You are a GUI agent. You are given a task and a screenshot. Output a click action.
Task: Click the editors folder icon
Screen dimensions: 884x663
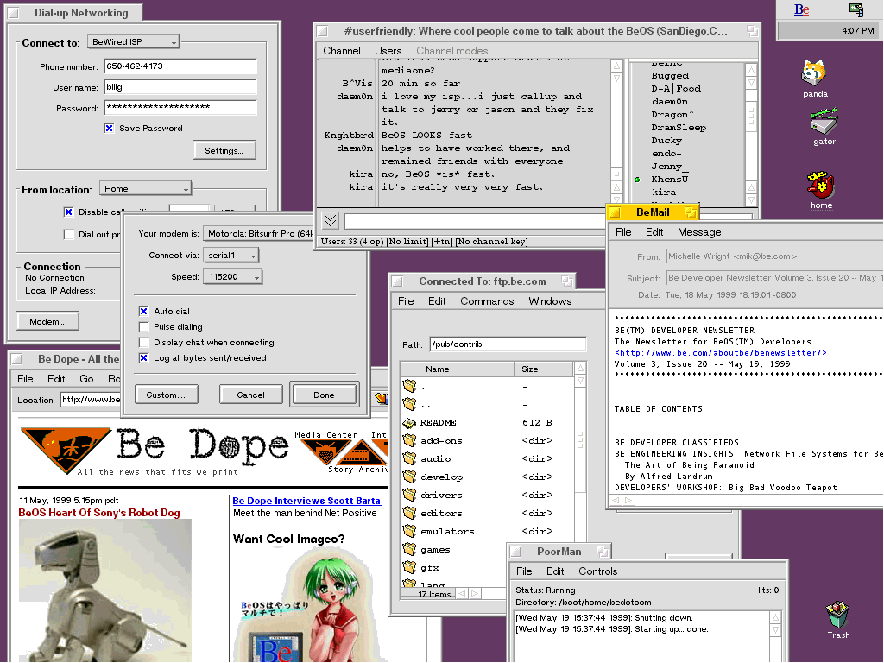pyautogui.click(x=410, y=513)
